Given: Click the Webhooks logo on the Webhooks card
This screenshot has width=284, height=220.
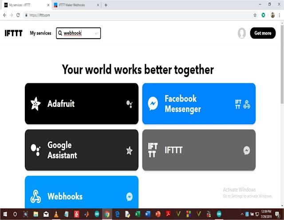Looking at the screenshot, I should pos(35,196).
